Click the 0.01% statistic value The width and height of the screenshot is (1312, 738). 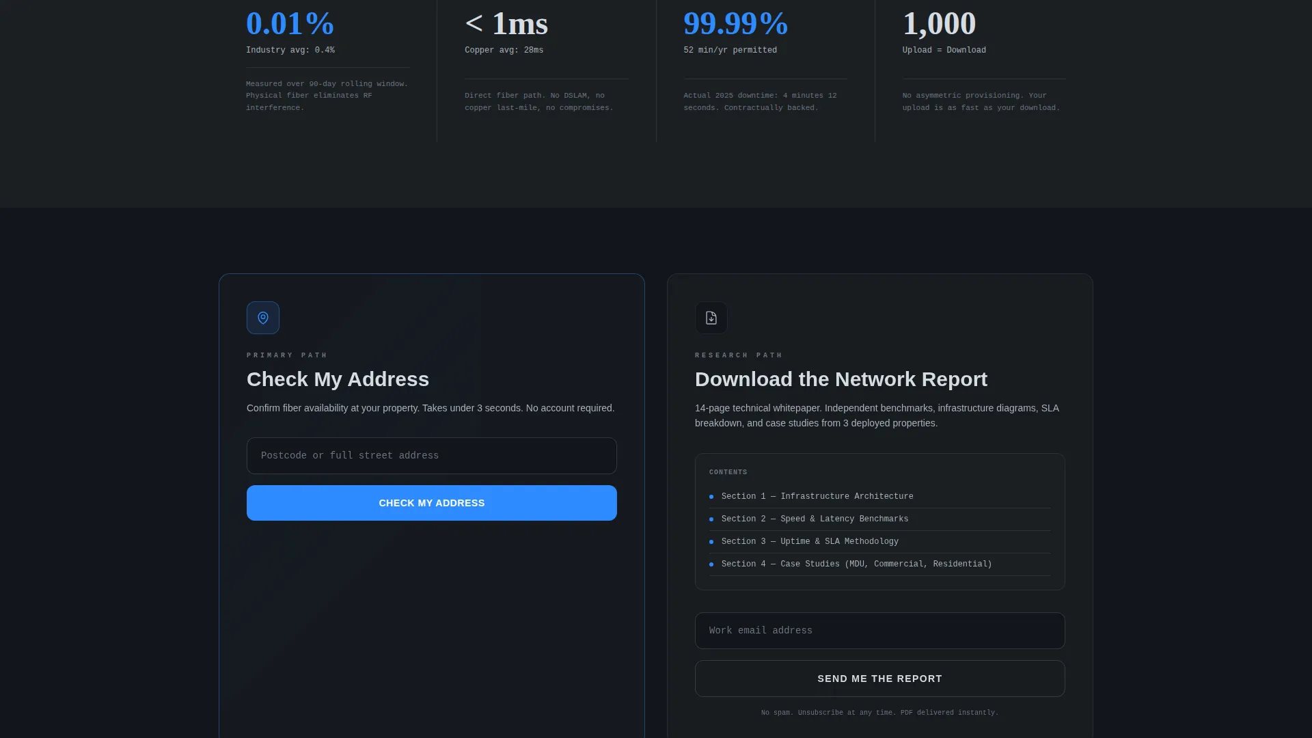(x=290, y=24)
